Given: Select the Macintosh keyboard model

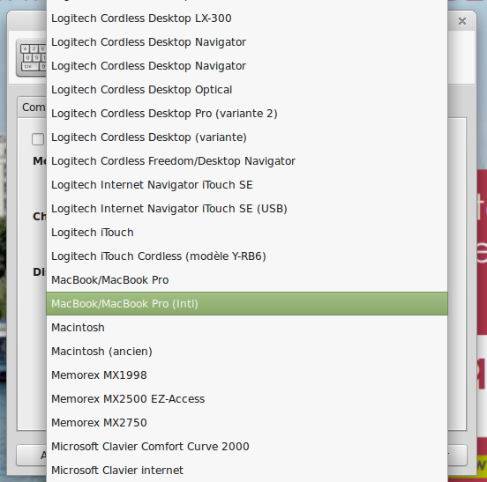Looking at the screenshot, I should [x=247, y=328].
